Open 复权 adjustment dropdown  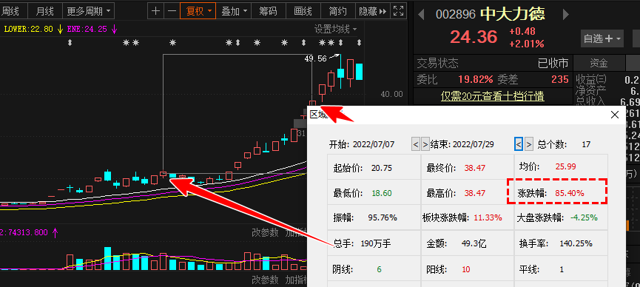[198, 11]
